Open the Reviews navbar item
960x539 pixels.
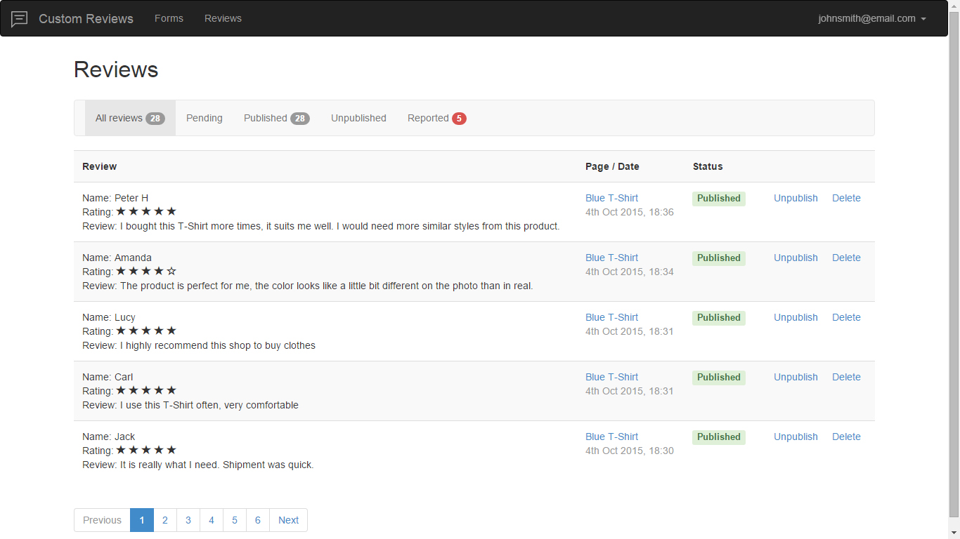223,19
